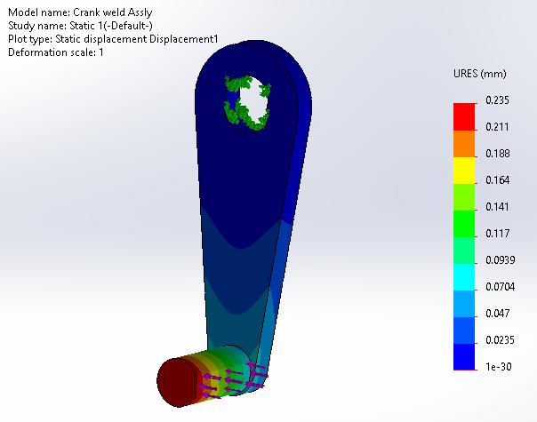Click the 'Model name: Crank weld Assly' text
The width and height of the screenshot is (537, 422).
tap(80, 12)
